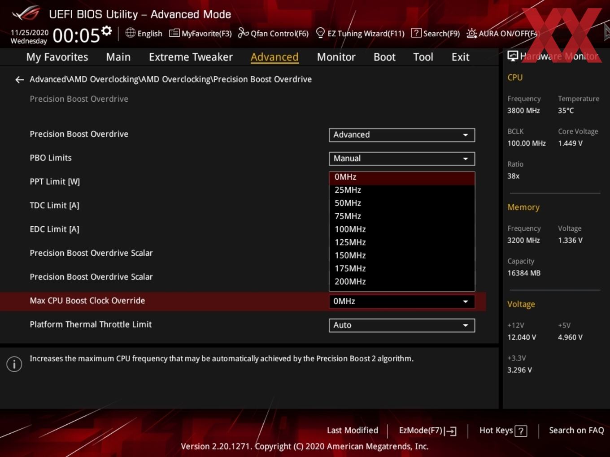Screen dimensions: 610x457
Task: Open the settings gear next to the clock
Action: coord(106,31)
